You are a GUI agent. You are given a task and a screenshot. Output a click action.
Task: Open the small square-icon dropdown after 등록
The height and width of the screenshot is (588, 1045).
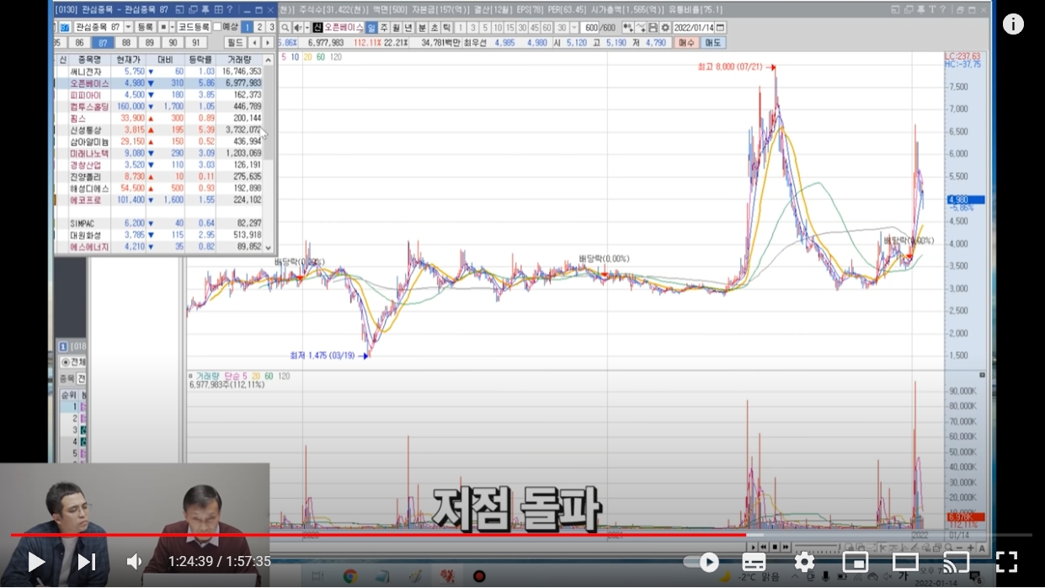(x=173, y=27)
